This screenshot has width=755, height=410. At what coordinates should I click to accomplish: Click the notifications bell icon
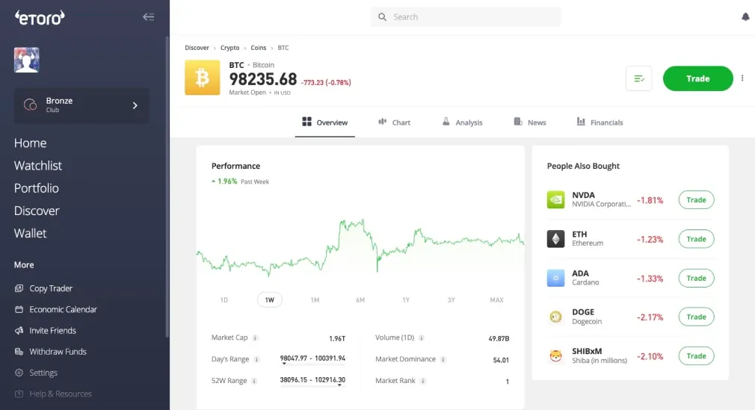pos(745,17)
